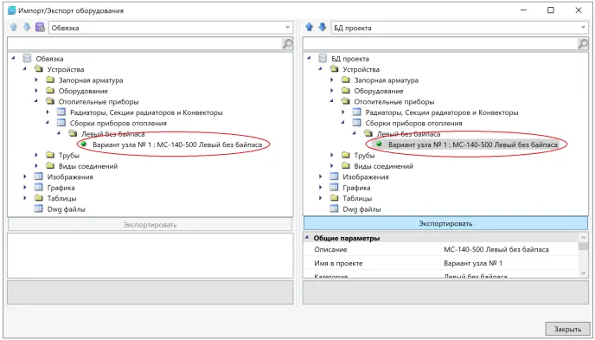The image size is (595, 340).
Task: Click the Запорная арматура folder icon in left tree
Action: (x=50, y=80)
